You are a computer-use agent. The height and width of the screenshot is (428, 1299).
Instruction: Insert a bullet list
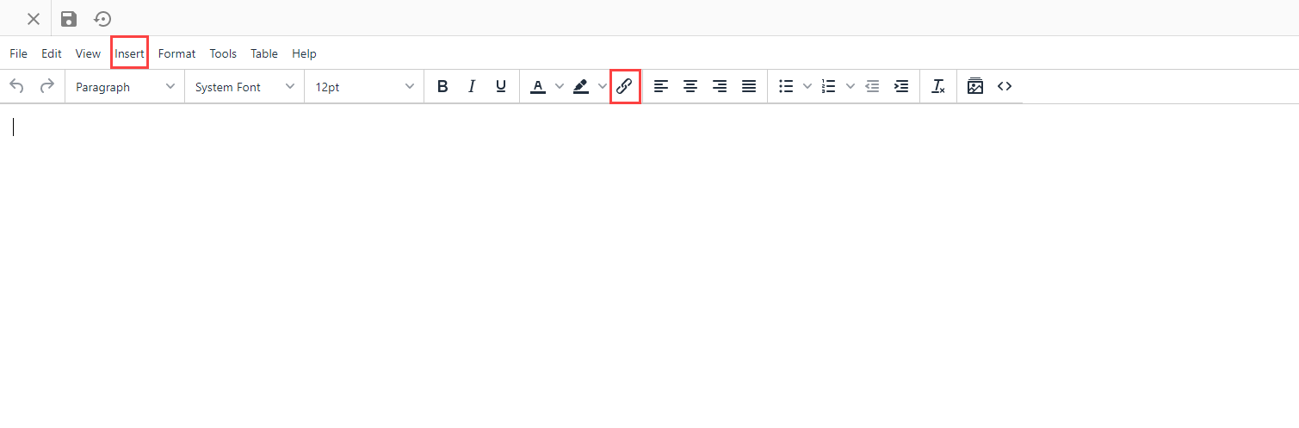pyautogui.click(x=786, y=86)
